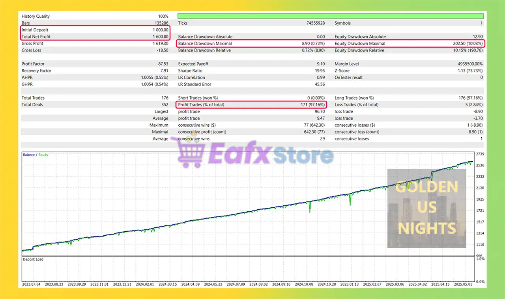Screen dimensions: 505x299
Task: Select the Gross Profit value 1 619.30
Action: pos(161,44)
